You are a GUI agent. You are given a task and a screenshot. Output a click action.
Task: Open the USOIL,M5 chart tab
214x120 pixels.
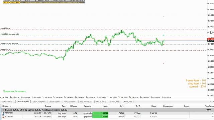[x=114, y=102]
